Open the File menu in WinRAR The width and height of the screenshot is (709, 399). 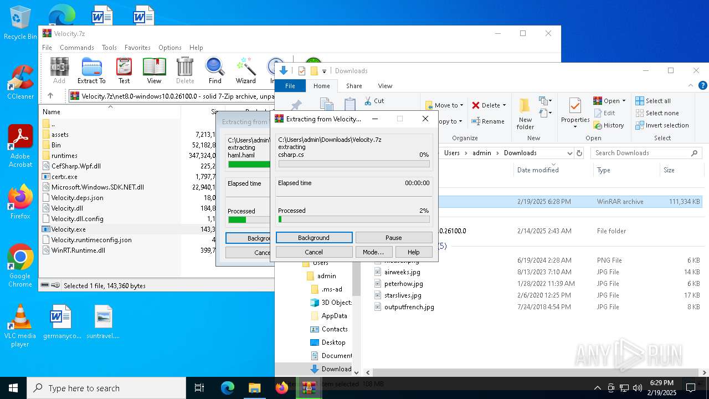[x=47, y=48]
